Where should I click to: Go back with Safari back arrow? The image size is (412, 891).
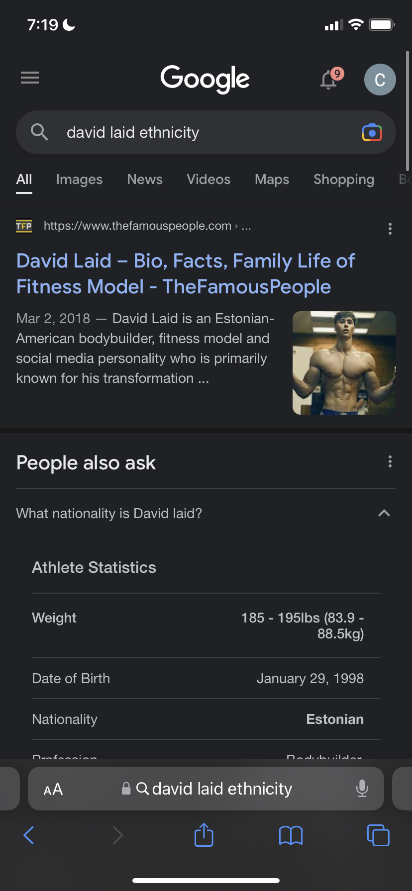29,835
